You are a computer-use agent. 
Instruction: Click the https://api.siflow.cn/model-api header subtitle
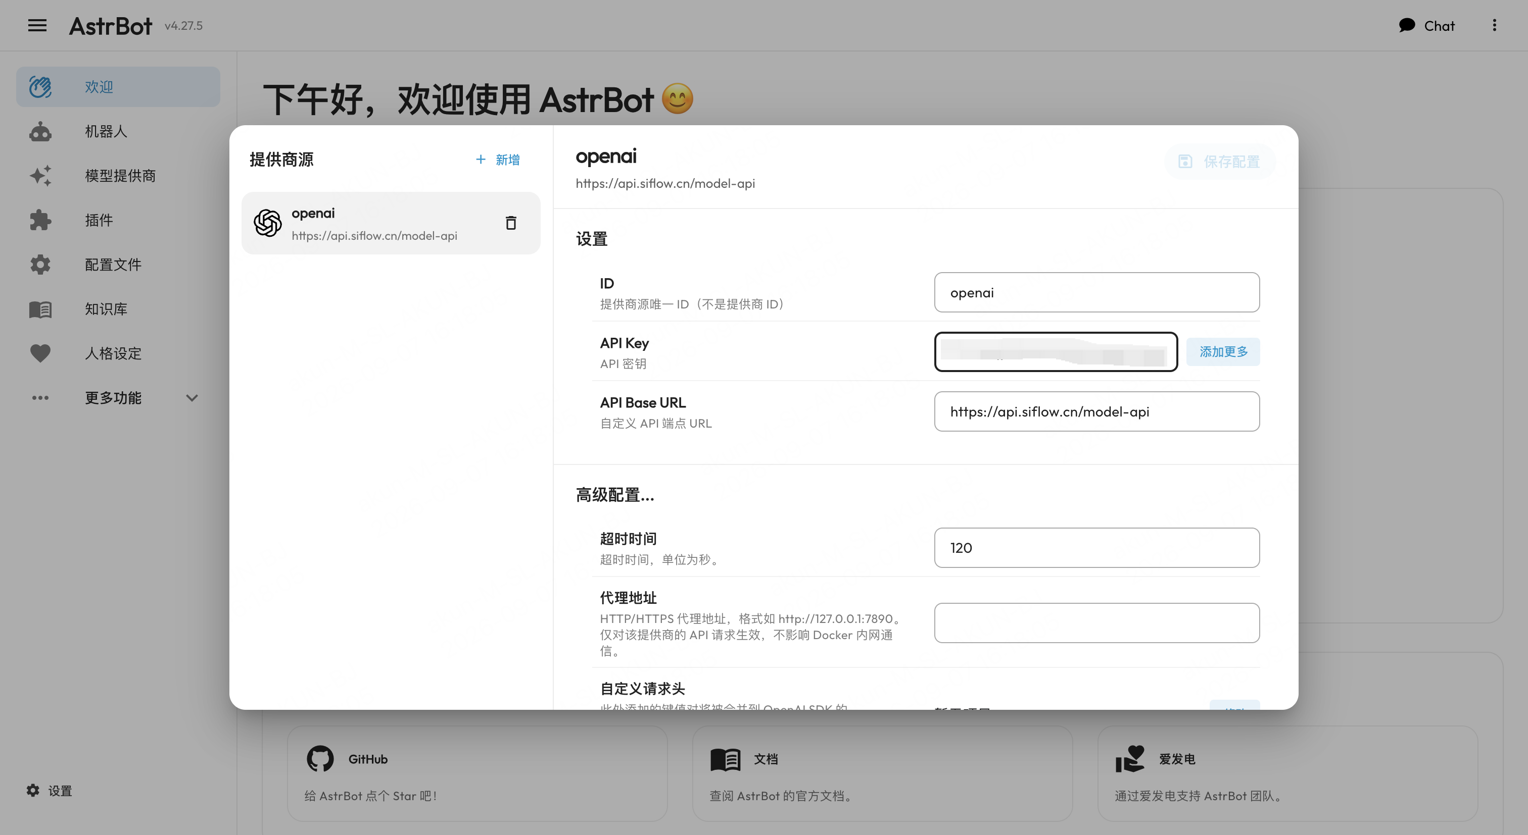(x=665, y=184)
